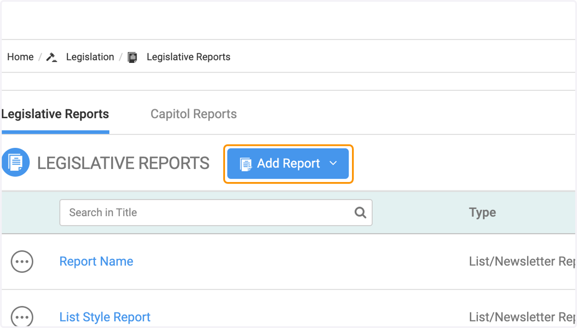
Task: Focus the Search in Title field
Action: pyautogui.click(x=216, y=213)
